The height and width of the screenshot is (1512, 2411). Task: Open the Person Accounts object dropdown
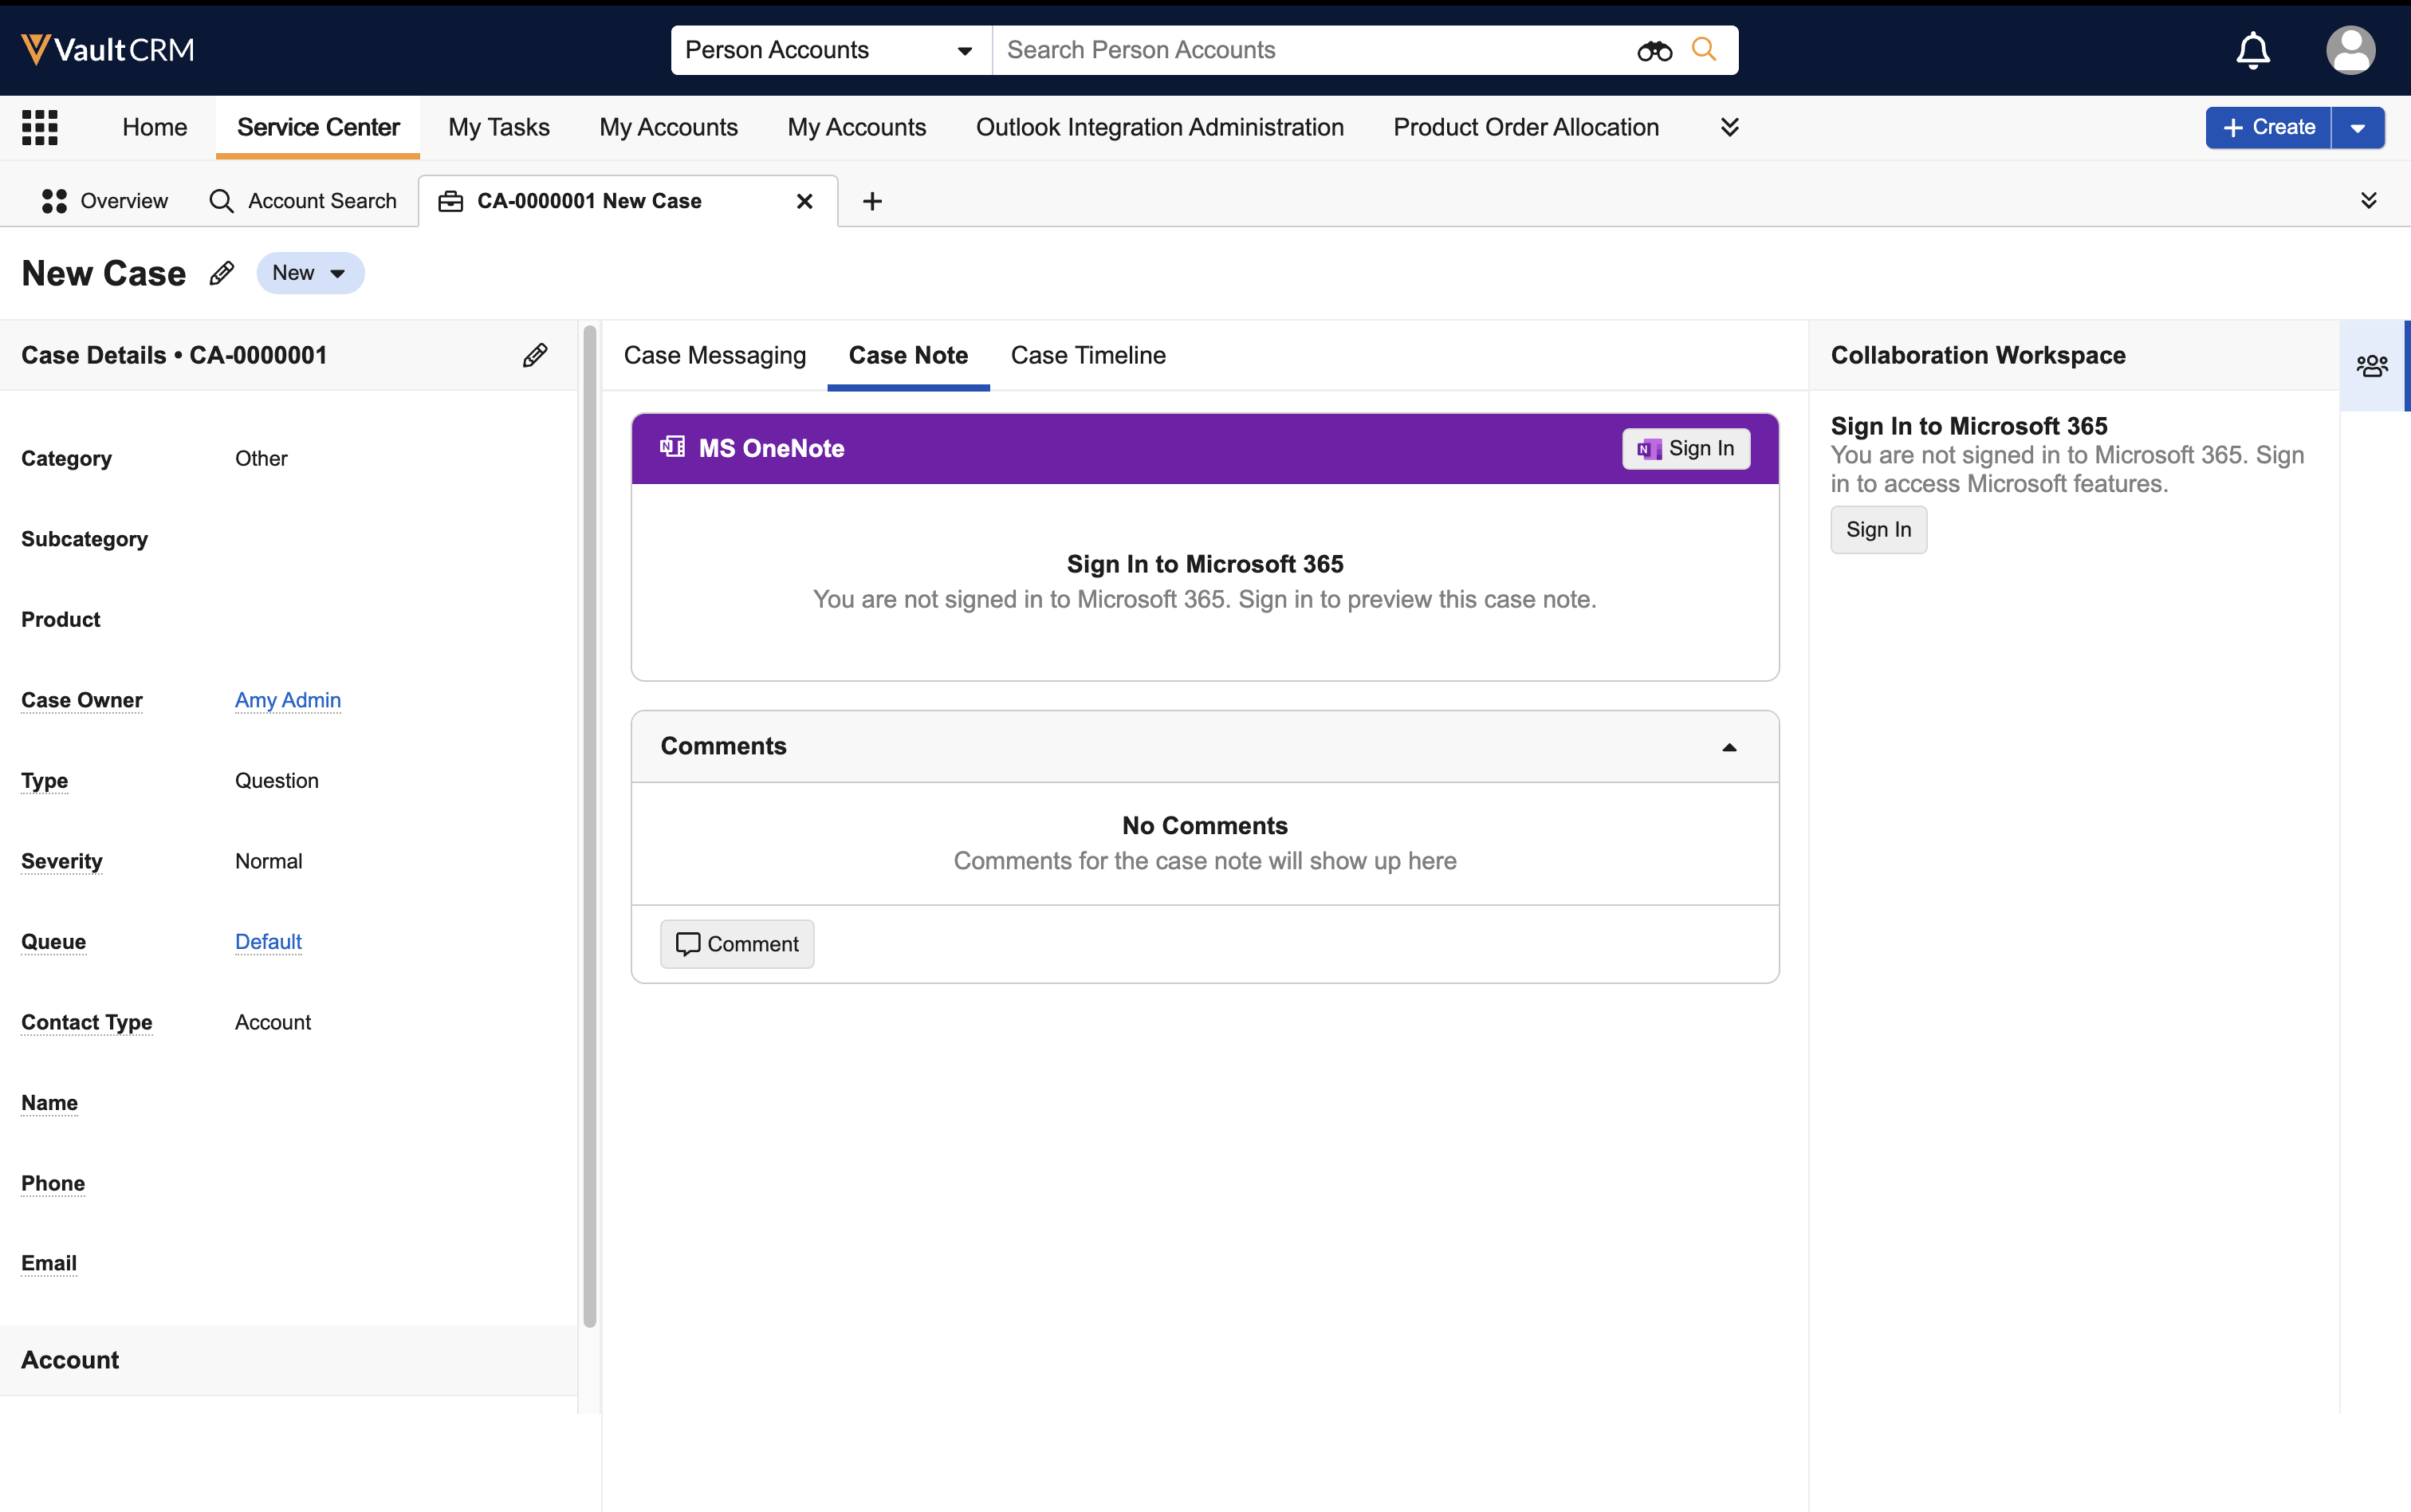pos(831,50)
